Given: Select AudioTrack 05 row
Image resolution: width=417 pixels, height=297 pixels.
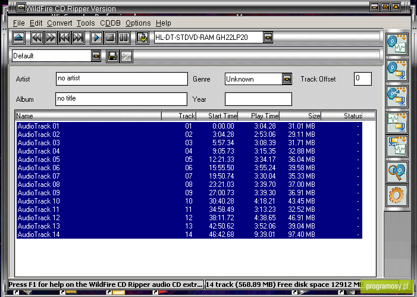Looking at the screenshot, I should (x=189, y=160).
